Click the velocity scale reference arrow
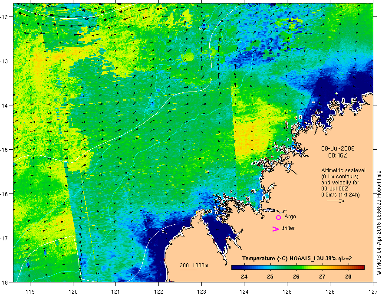 [336, 201]
